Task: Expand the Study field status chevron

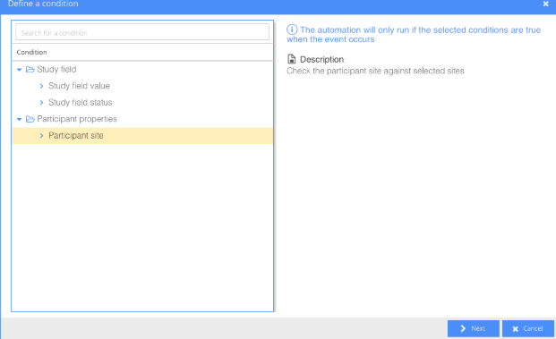Action: [x=41, y=102]
